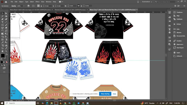Open the Edit Toolbar three-dots button
Viewport: 187px width, 105px height.
pos(4,72)
